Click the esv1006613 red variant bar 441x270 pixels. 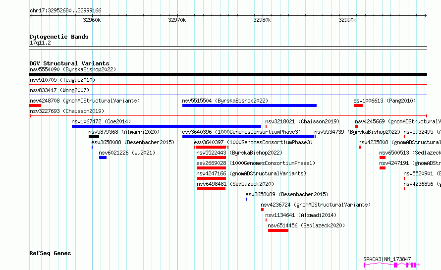point(358,106)
